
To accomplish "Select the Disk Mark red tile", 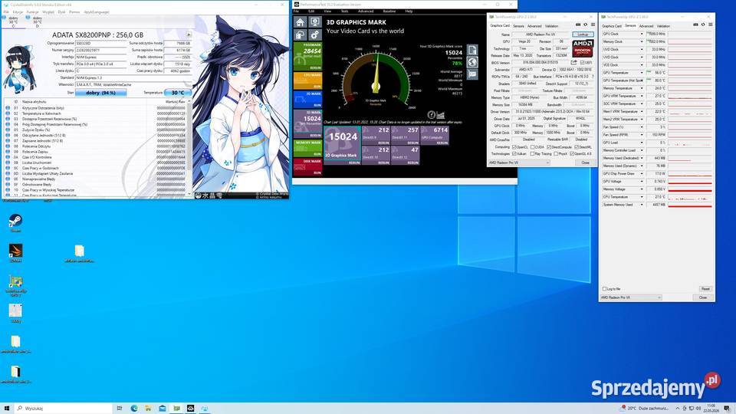I will (x=307, y=166).
